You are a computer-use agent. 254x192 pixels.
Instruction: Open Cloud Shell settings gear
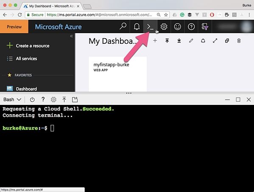pyautogui.click(x=53, y=99)
